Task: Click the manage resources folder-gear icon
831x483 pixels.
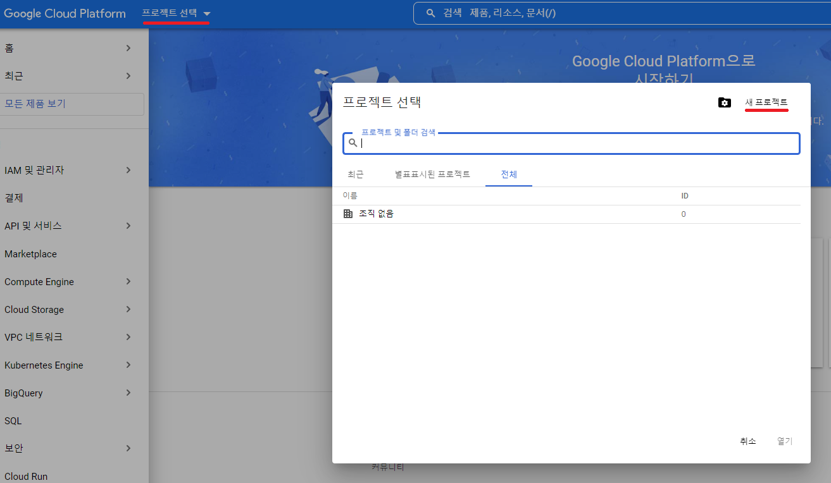Action: pyautogui.click(x=725, y=102)
